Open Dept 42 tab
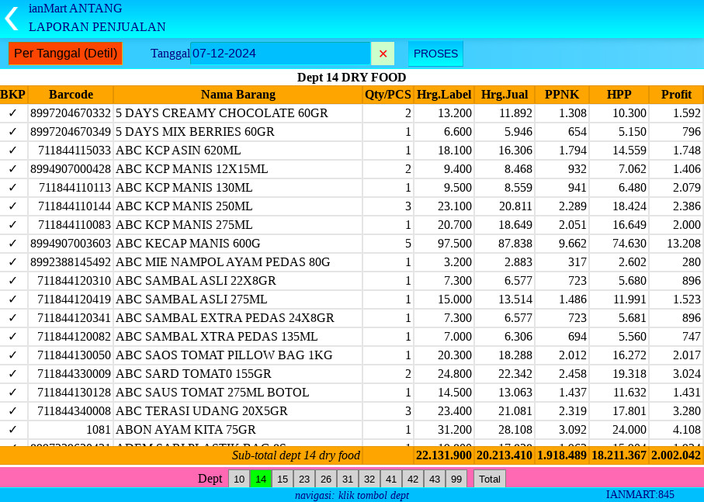 pos(413,479)
